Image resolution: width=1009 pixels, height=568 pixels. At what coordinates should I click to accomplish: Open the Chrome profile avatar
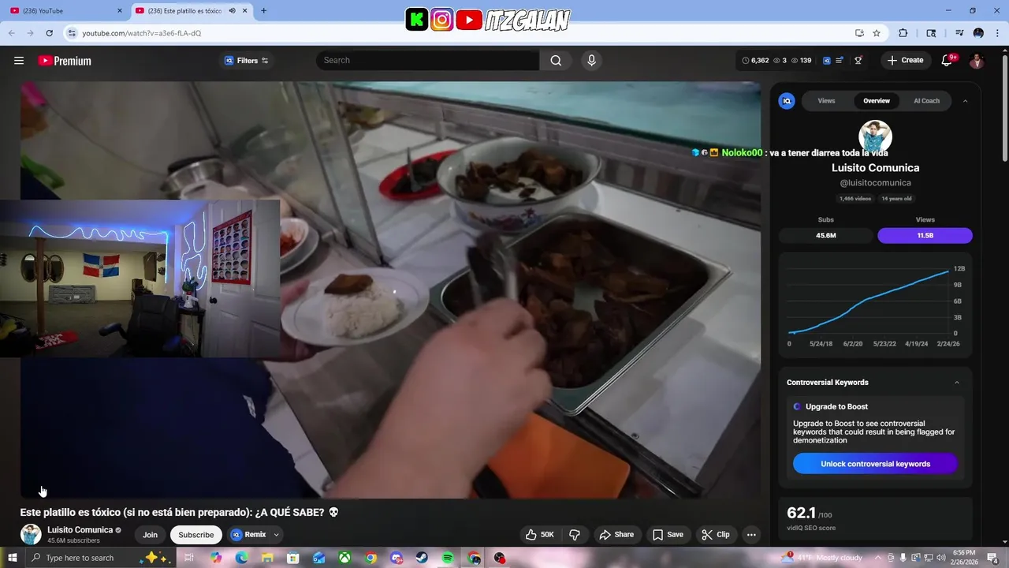coord(978,33)
